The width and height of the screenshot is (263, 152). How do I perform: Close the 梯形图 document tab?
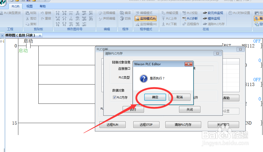(x=40, y=36)
